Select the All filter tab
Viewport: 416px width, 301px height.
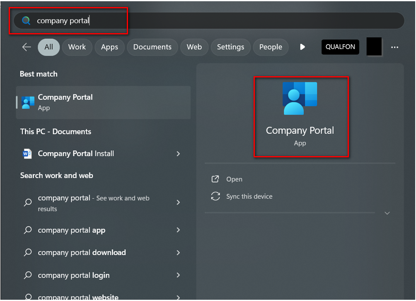click(49, 47)
